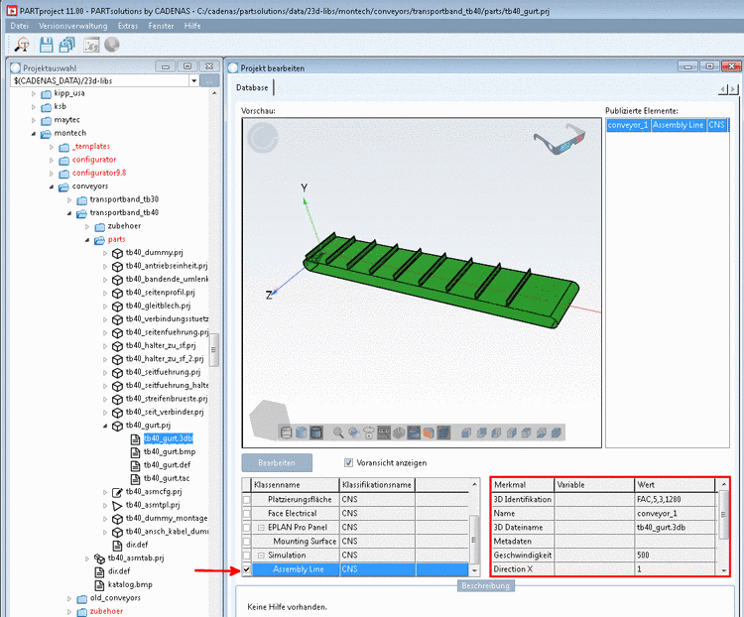Select the Database tab
744x617 pixels.
tap(252, 88)
